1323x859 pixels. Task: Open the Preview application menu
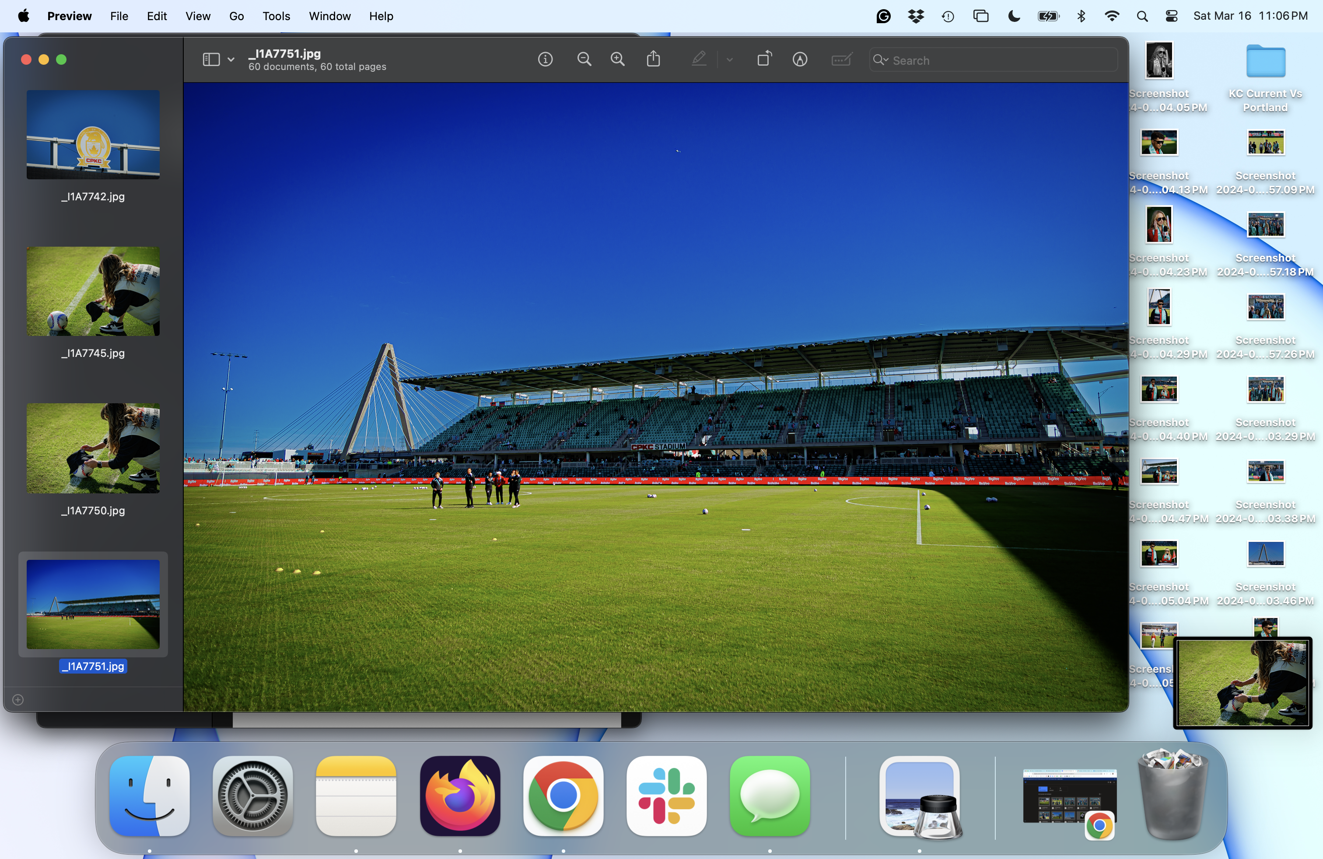tap(70, 16)
